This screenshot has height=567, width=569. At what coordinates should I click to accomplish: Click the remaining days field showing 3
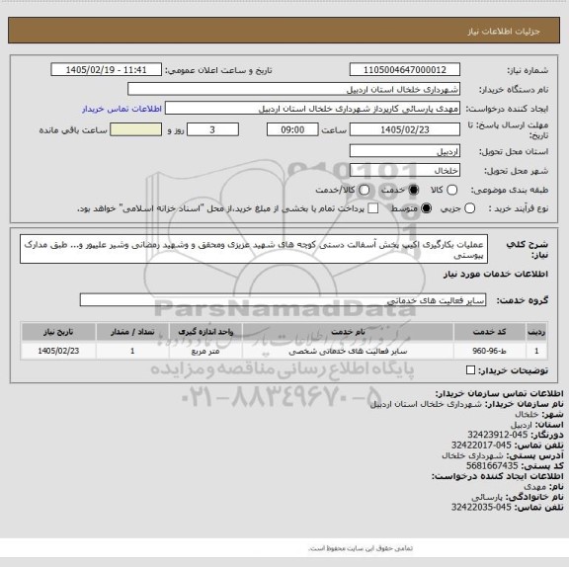pos(212,129)
